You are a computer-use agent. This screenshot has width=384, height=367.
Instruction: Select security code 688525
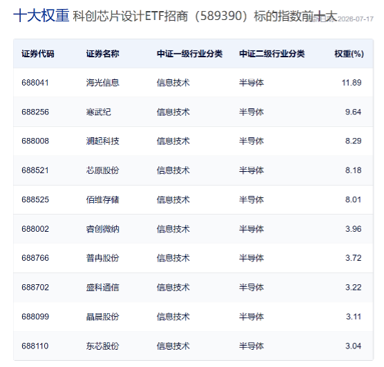click(x=35, y=199)
